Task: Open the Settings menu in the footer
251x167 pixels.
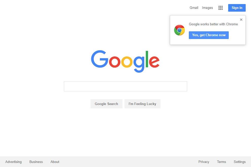Action: [240, 162]
